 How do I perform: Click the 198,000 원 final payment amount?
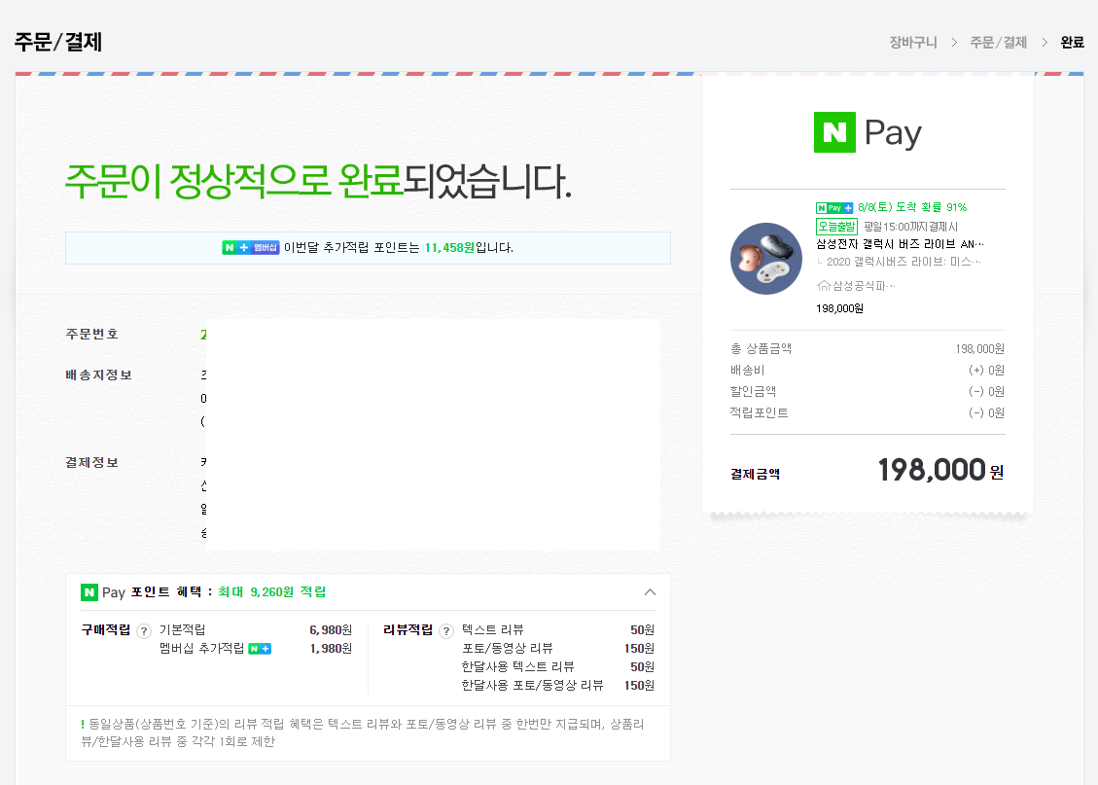click(940, 470)
